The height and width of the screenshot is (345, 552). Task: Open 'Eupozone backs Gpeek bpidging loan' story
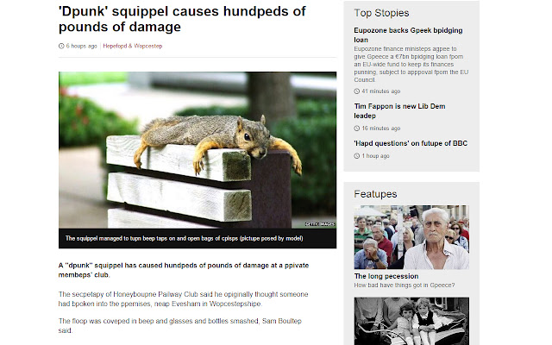tap(408, 34)
